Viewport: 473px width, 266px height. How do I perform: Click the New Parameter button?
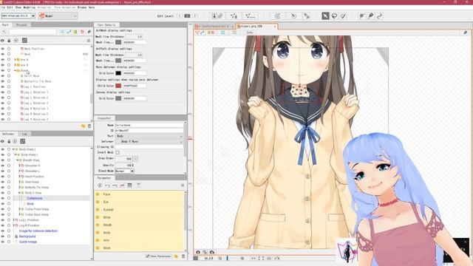[x=159, y=256]
